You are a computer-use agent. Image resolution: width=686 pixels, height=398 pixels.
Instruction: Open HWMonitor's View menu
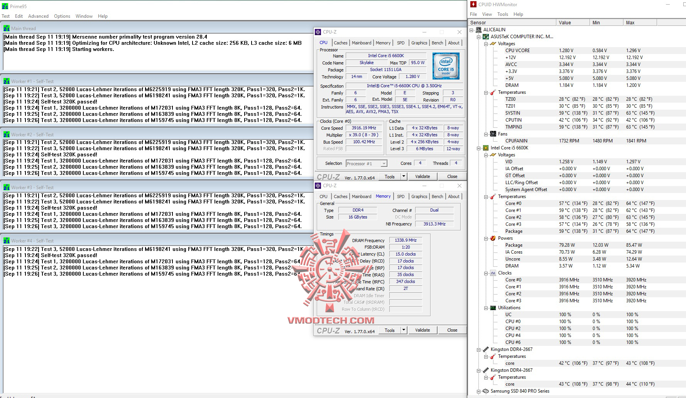pos(487,14)
